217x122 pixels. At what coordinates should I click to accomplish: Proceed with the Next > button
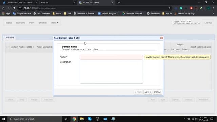pos(148,92)
